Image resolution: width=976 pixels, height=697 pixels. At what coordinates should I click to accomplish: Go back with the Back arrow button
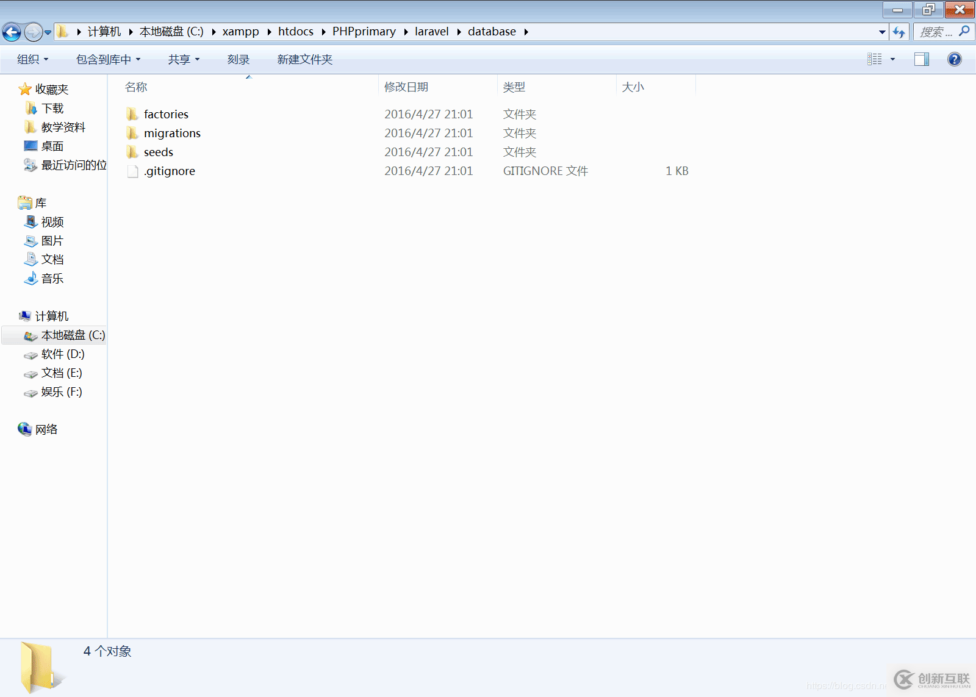tap(12, 32)
